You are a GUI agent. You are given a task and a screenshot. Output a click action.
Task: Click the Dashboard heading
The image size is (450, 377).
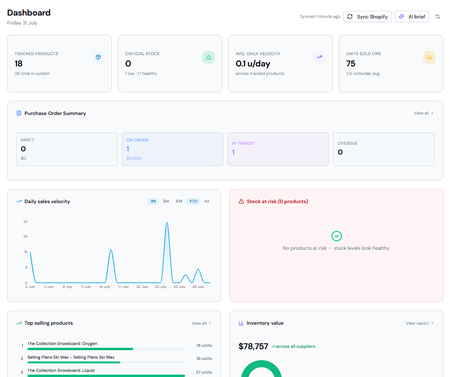(29, 13)
